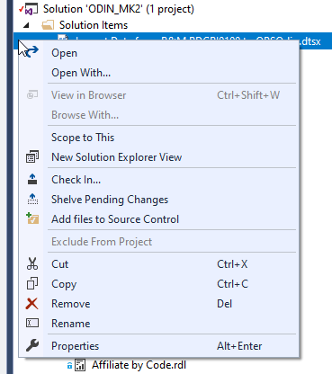Select Solution 'ODIN_MK2' root node
This screenshot has width=332, height=374.
coord(119,9)
